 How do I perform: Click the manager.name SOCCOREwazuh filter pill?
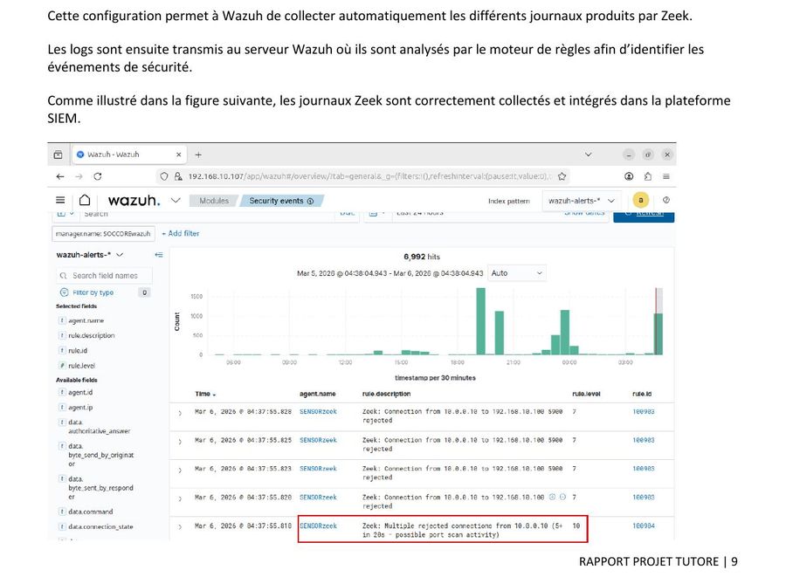pyautogui.click(x=103, y=233)
